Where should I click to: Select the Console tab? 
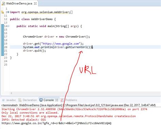tap(49, 100)
